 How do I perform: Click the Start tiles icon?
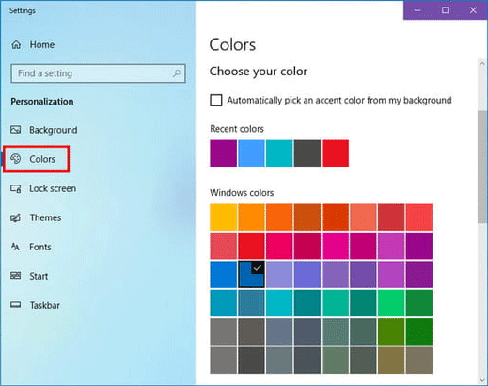click(x=16, y=276)
